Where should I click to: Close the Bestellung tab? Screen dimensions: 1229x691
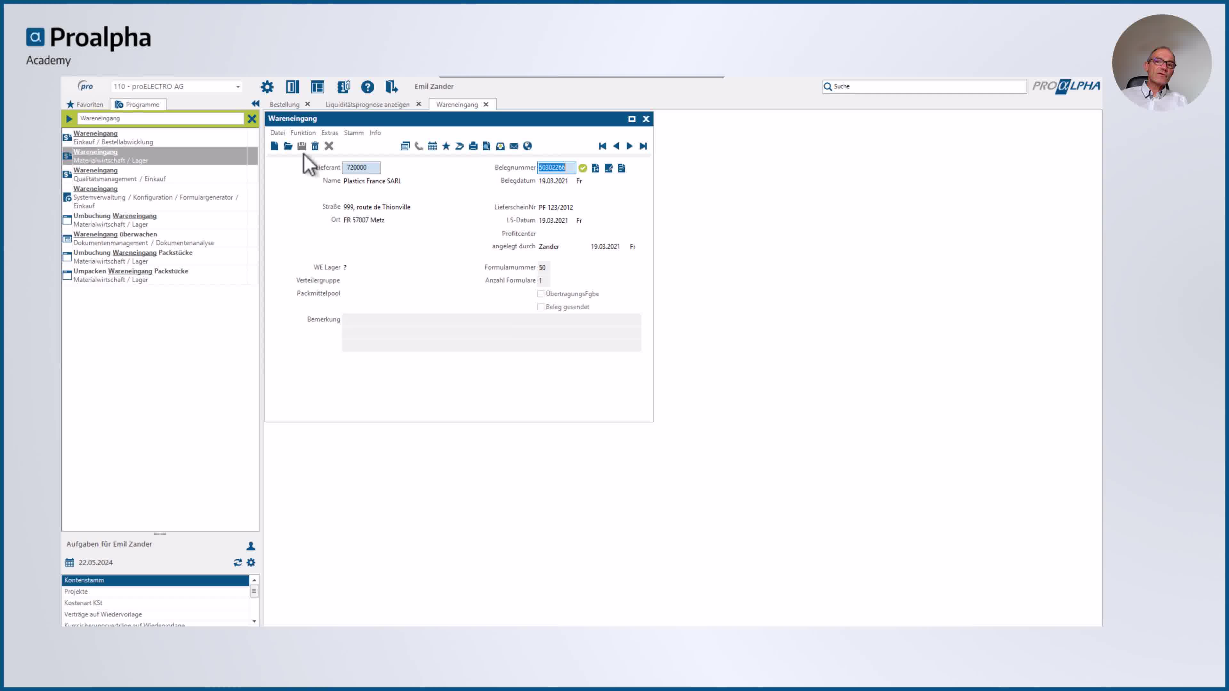308,104
